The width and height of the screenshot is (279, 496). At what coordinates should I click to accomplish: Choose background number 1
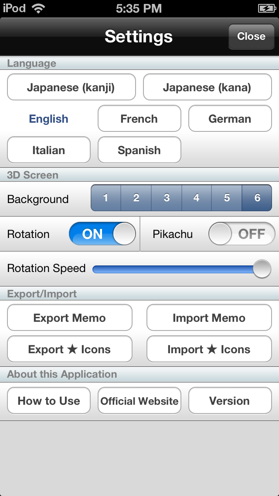pyautogui.click(x=105, y=198)
